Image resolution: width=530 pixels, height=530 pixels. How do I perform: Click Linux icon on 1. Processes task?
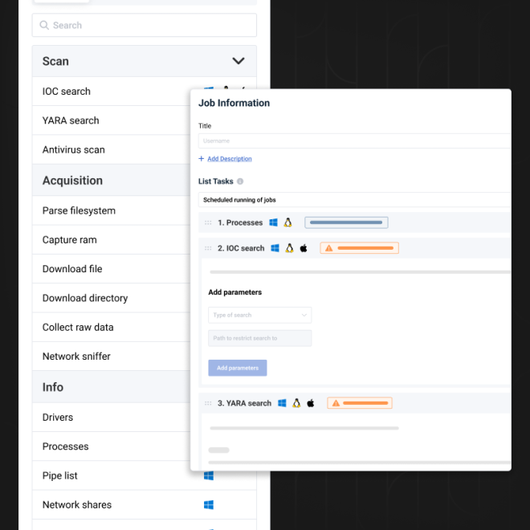[x=287, y=222]
